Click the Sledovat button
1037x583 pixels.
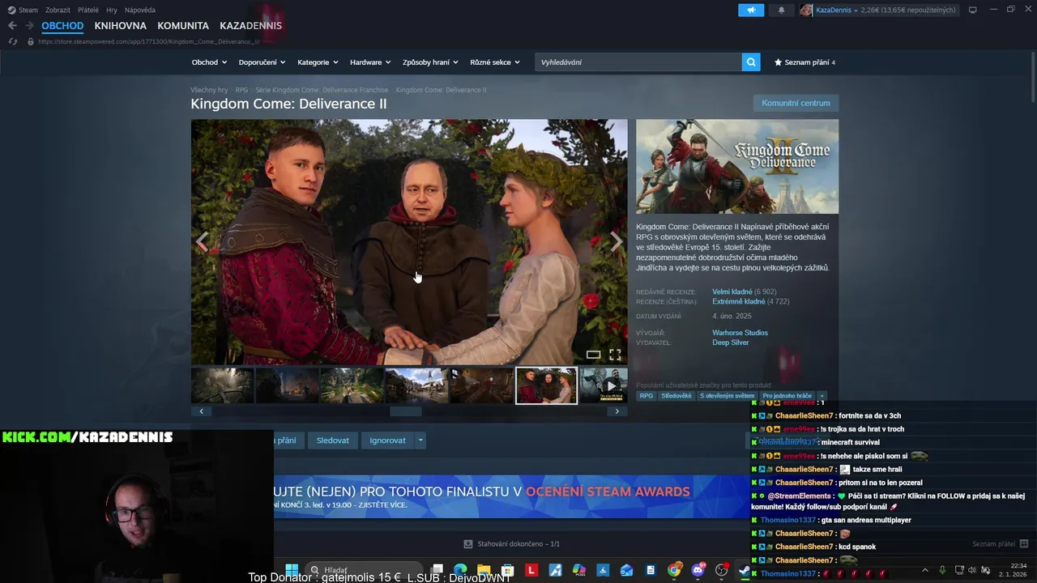[333, 440]
